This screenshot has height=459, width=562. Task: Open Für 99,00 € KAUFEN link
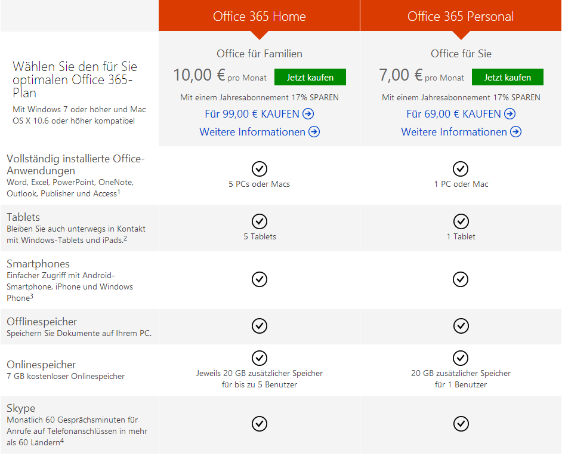click(x=259, y=114)
